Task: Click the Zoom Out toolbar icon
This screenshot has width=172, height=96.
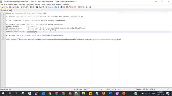Action: point(46,7)
